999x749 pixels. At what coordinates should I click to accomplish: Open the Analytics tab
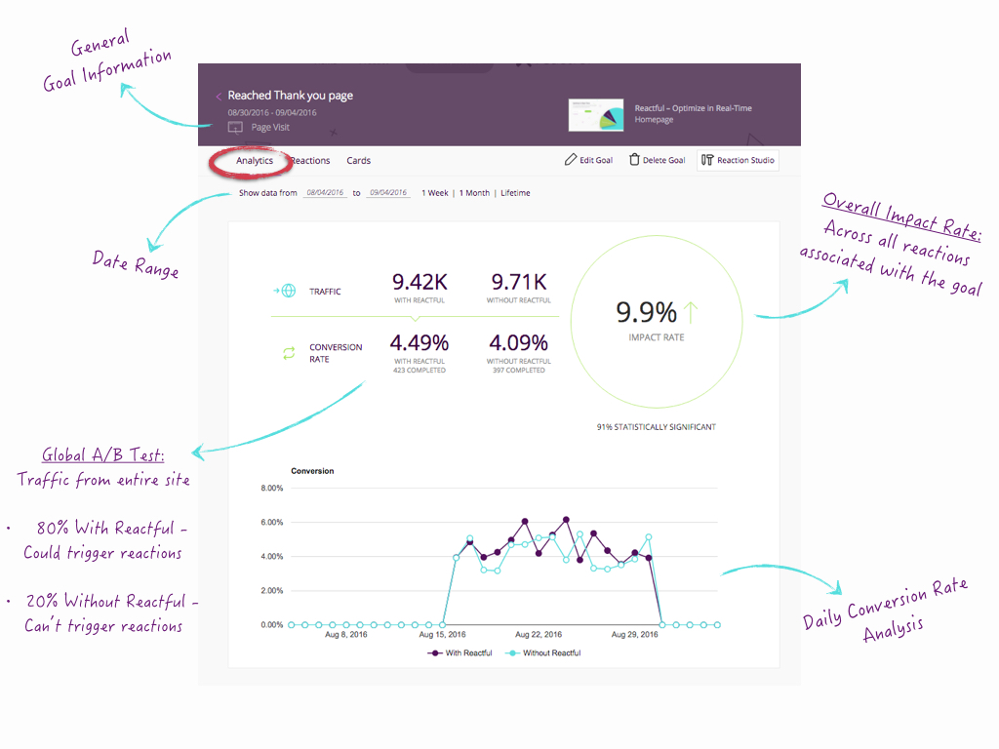[x=255, y=161]
